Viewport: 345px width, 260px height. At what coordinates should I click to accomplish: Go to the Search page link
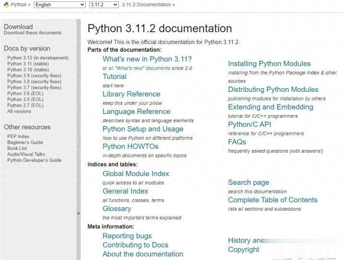tap(248, 182)
